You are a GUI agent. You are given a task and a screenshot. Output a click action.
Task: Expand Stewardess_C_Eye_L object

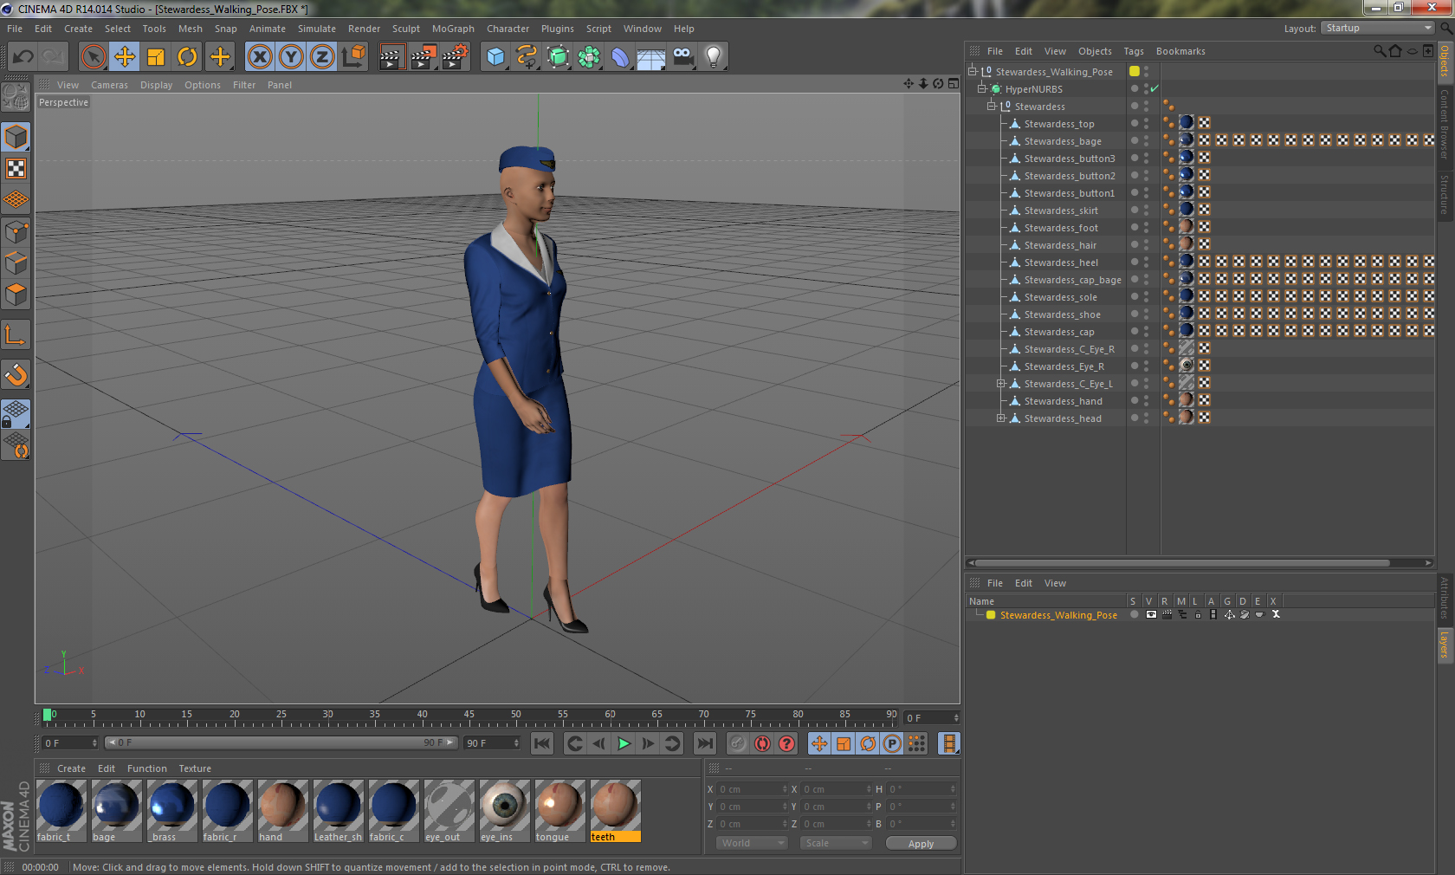[1001, 383]
